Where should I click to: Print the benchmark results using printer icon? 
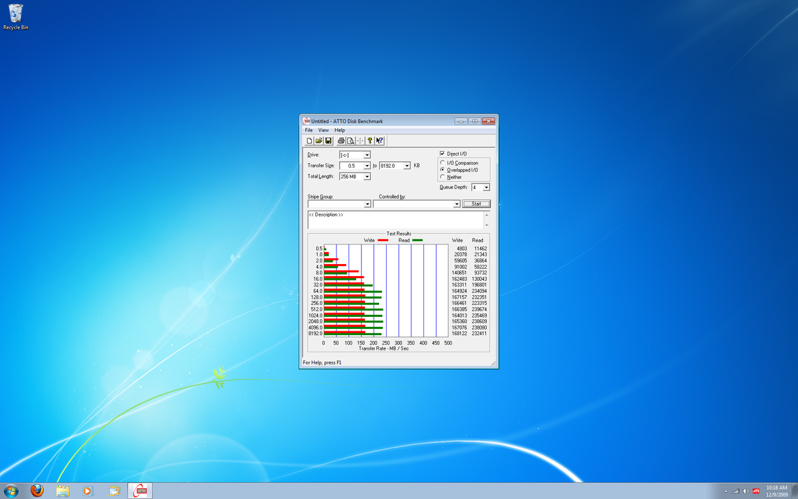(341, 141)
